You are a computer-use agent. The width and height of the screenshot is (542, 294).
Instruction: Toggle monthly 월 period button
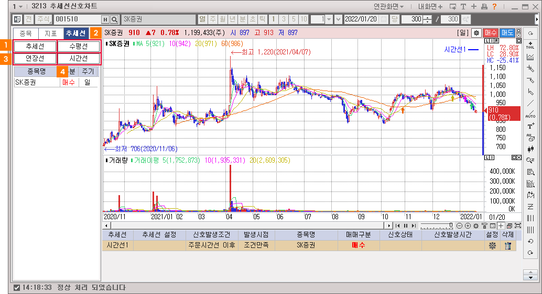point(223,19)
